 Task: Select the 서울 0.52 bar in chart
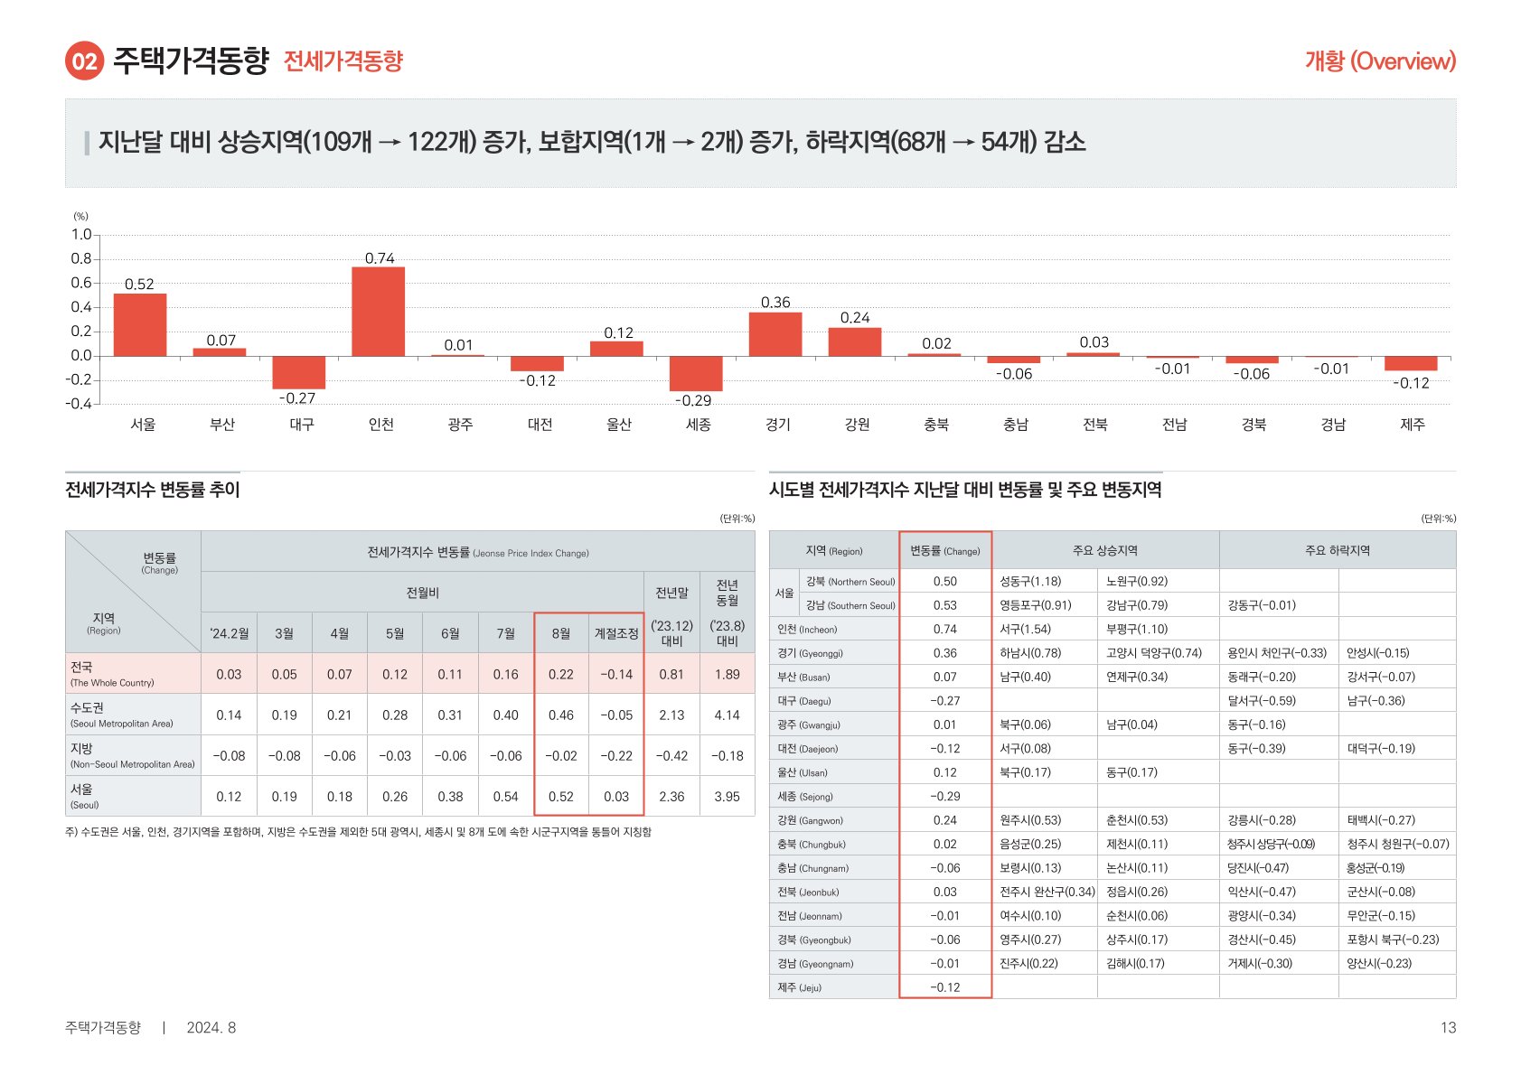pyautogui.click(x=140, y=325)
